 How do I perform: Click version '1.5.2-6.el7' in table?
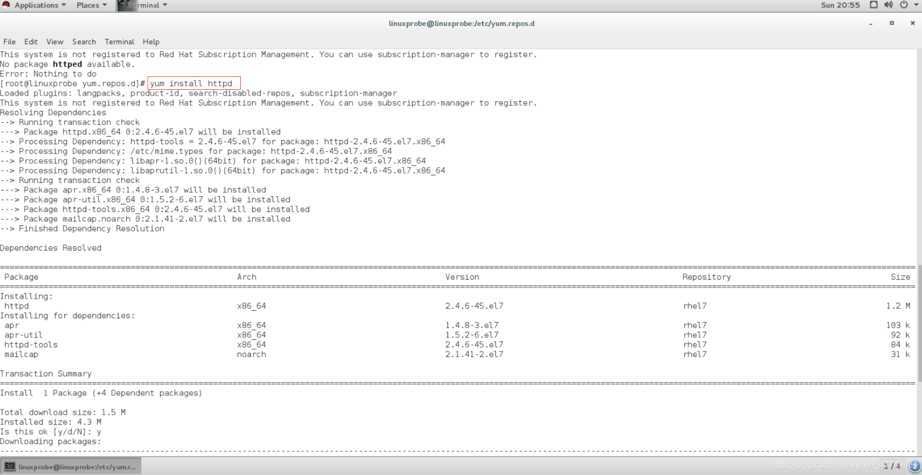472,335
